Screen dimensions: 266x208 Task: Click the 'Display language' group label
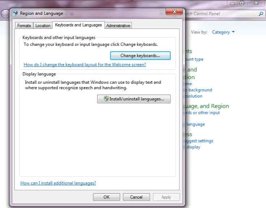tap(39, 74)
